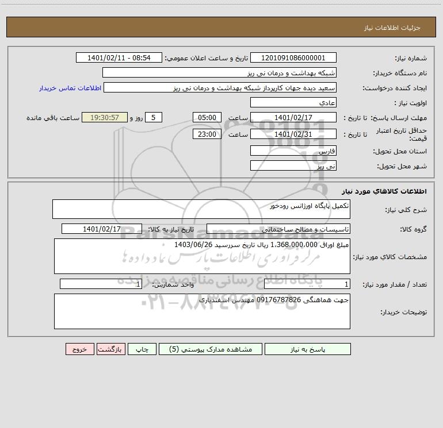Click goods group field تاسیسات و مصالح ساختمانی
Screen dimensions: 443x428
[x=278, y=229]
